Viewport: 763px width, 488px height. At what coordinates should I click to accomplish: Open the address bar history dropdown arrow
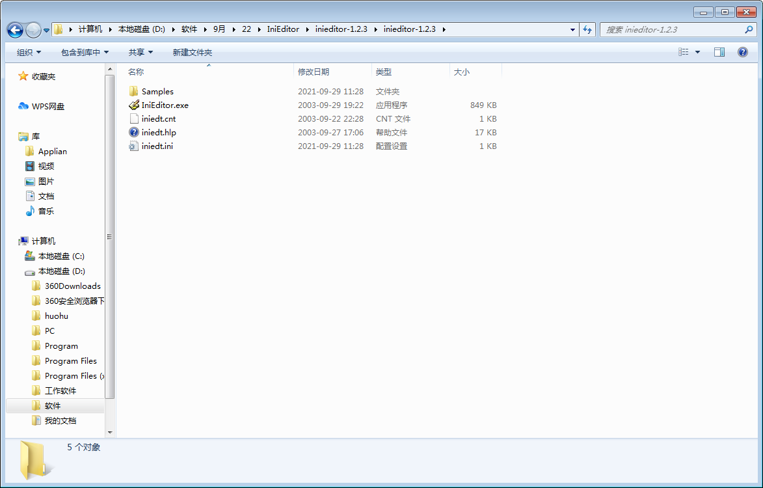(572, 30)
